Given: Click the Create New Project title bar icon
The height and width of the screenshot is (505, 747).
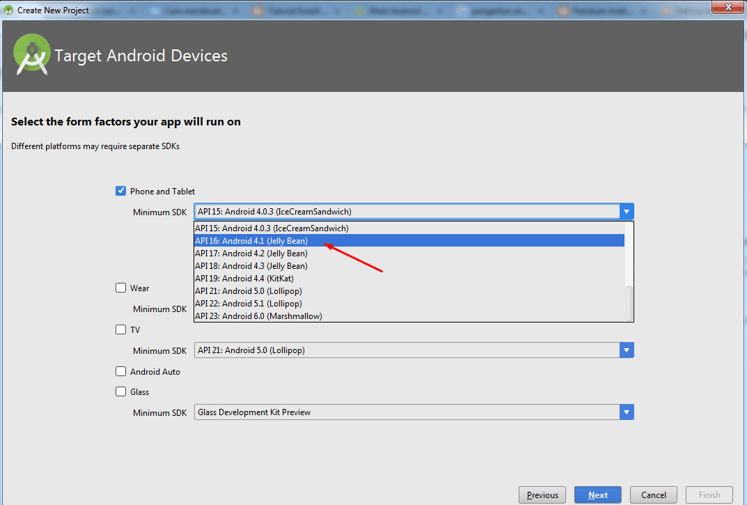Looking at the screenshot, I should pos(9,10).
